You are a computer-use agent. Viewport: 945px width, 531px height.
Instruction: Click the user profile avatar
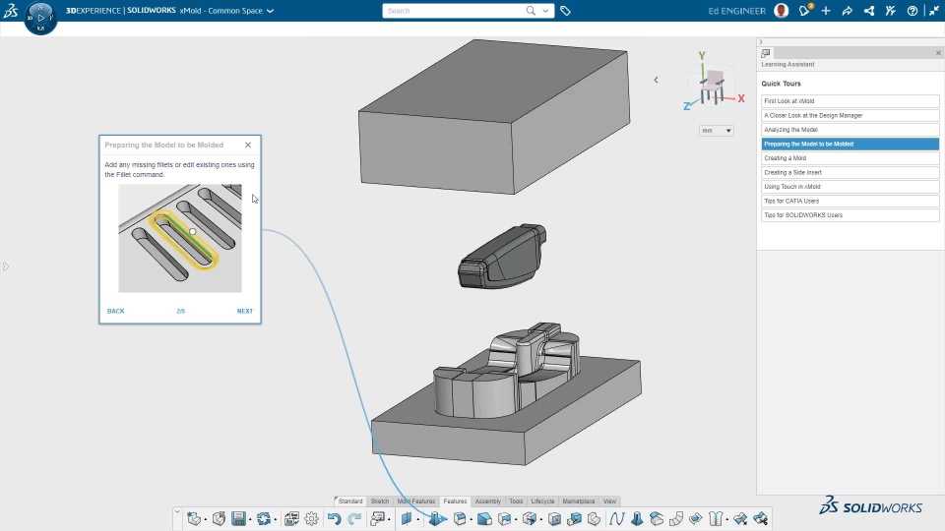tap(781, 11)
